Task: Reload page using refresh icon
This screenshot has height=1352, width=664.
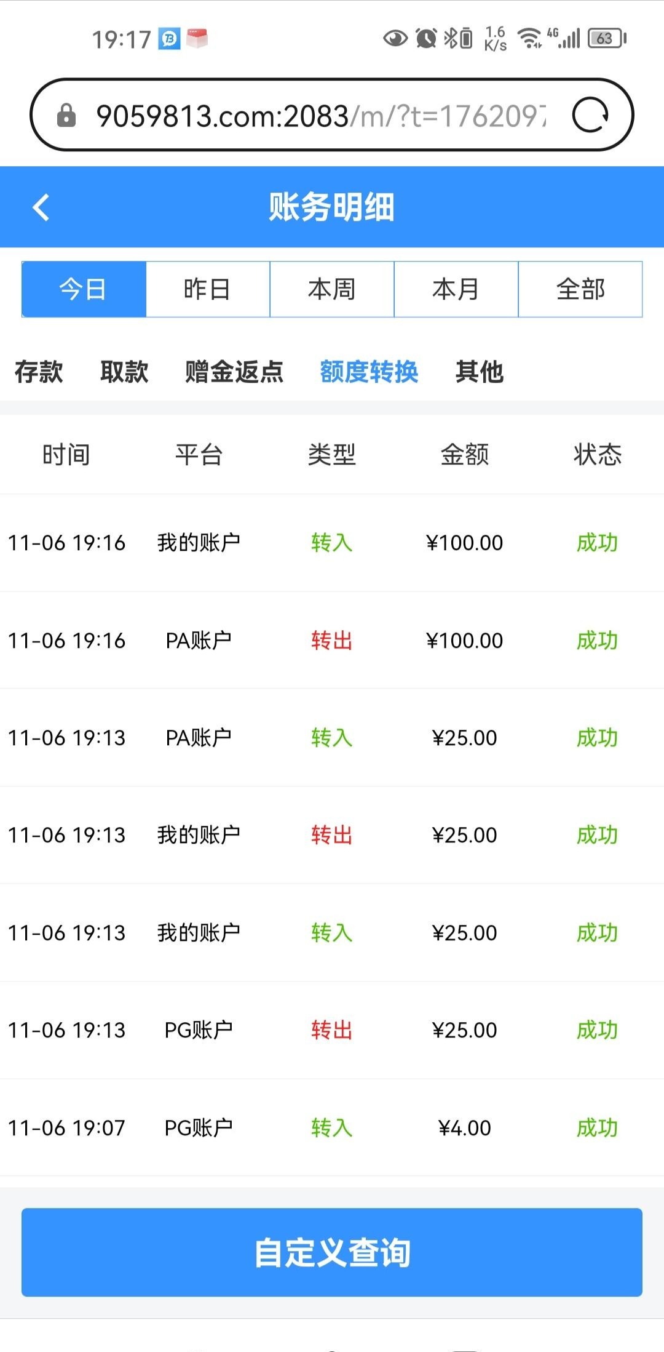Action: pyautogui.click(x=590, y=115)
